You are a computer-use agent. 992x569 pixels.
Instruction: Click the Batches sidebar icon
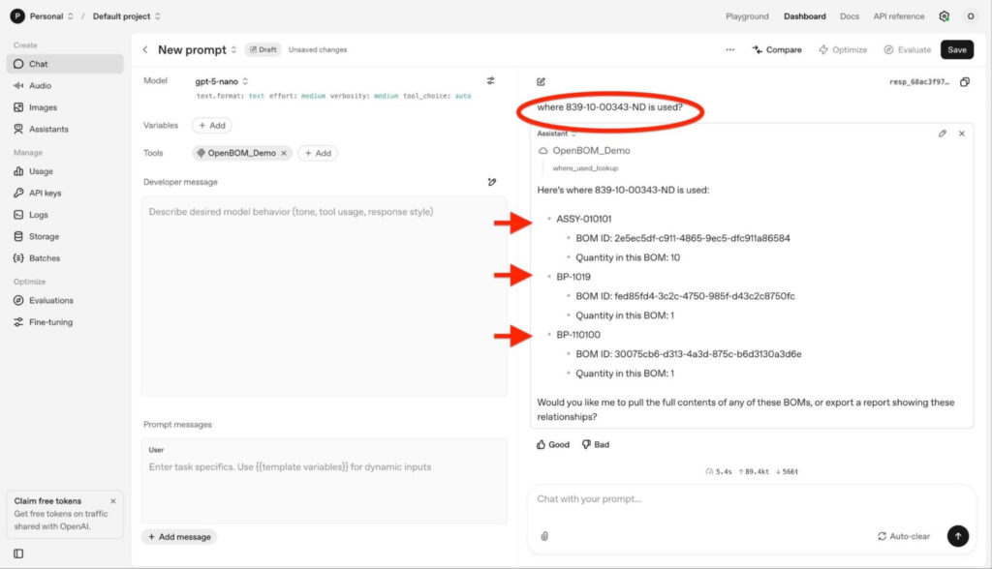[18, 258]
